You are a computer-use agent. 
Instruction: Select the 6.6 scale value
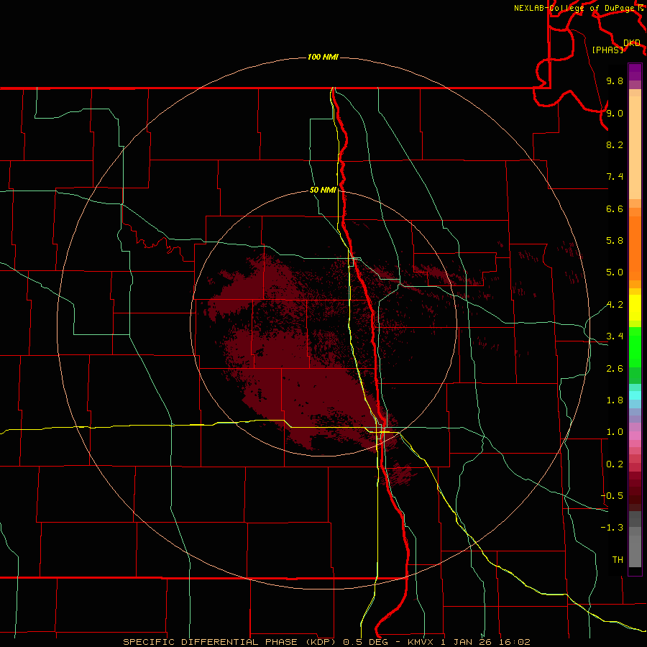click(x=615, y=208)
